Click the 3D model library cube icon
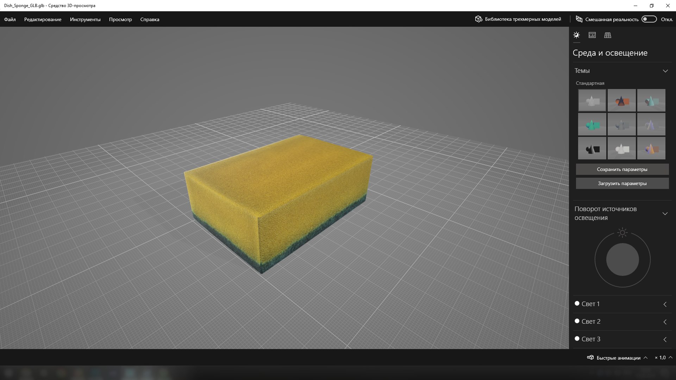This screenshot has width=676, height=380. point(478,19)
